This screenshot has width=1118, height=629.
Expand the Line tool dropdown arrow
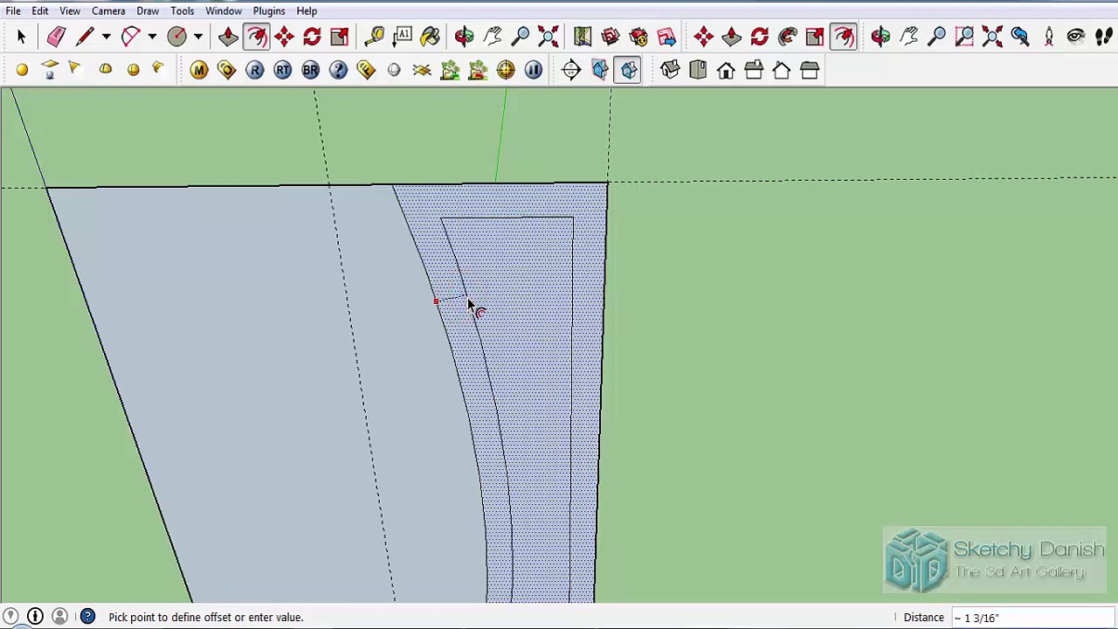coord(106,37)
